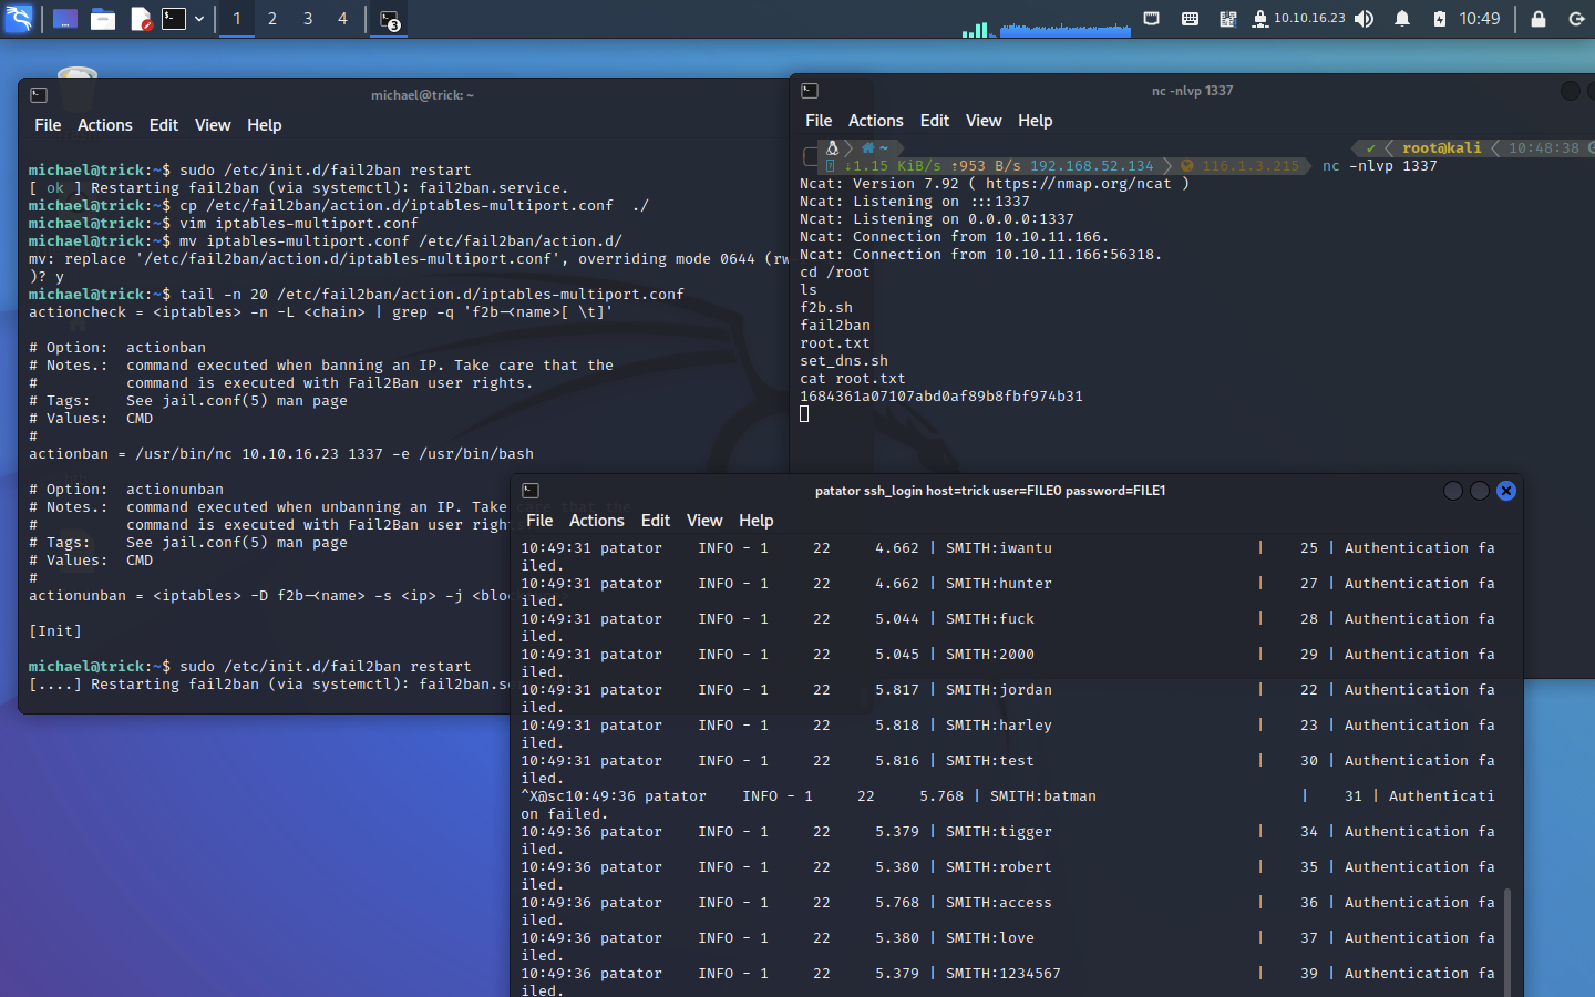Click the nc -nlvp 1337 window title
The height and width of the screenshot is (997, 1595).
(x=1192, y=91)
